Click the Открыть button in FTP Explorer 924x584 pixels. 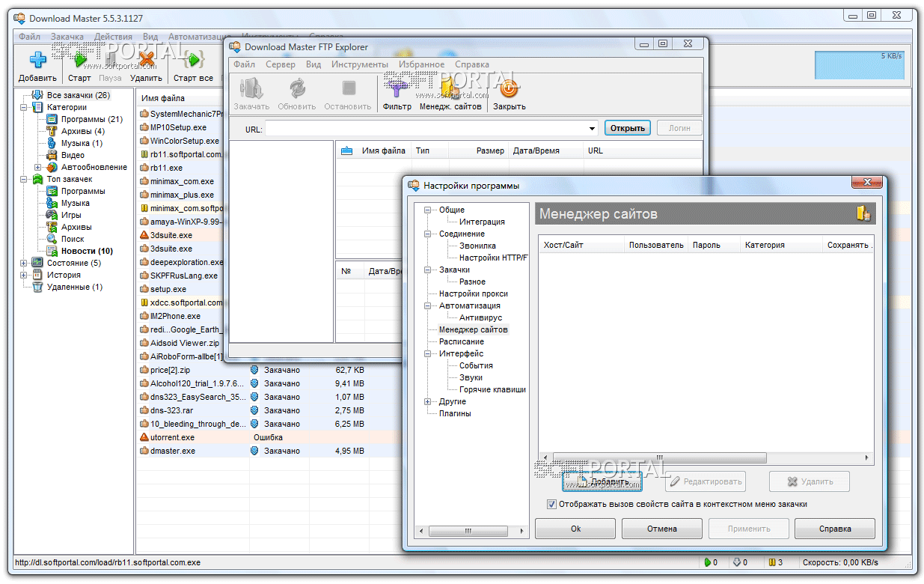click(628, 128)
